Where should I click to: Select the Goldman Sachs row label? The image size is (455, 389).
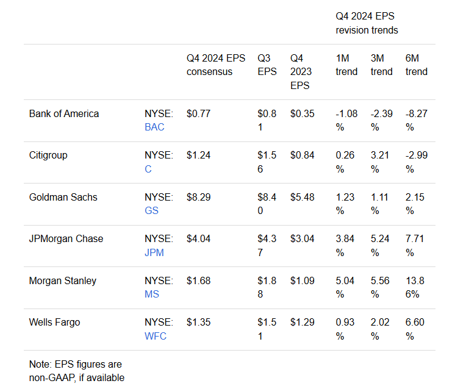point(63,197)
